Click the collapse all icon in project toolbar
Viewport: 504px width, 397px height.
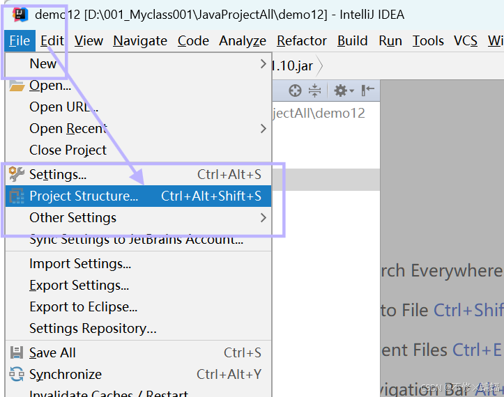point(314,91)
